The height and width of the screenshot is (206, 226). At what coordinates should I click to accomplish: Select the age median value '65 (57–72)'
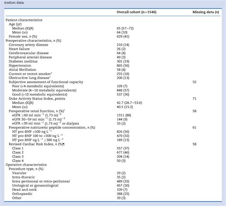pos(125,28)
